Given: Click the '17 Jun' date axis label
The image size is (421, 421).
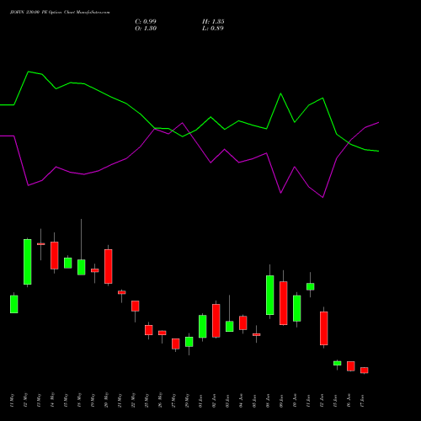Looking at the screenshot, I should (x=363, y=401).
